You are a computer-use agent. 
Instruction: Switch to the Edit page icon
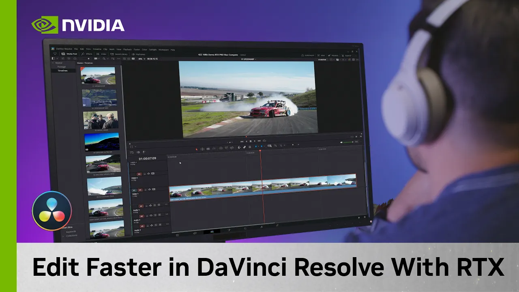(212, 231)
